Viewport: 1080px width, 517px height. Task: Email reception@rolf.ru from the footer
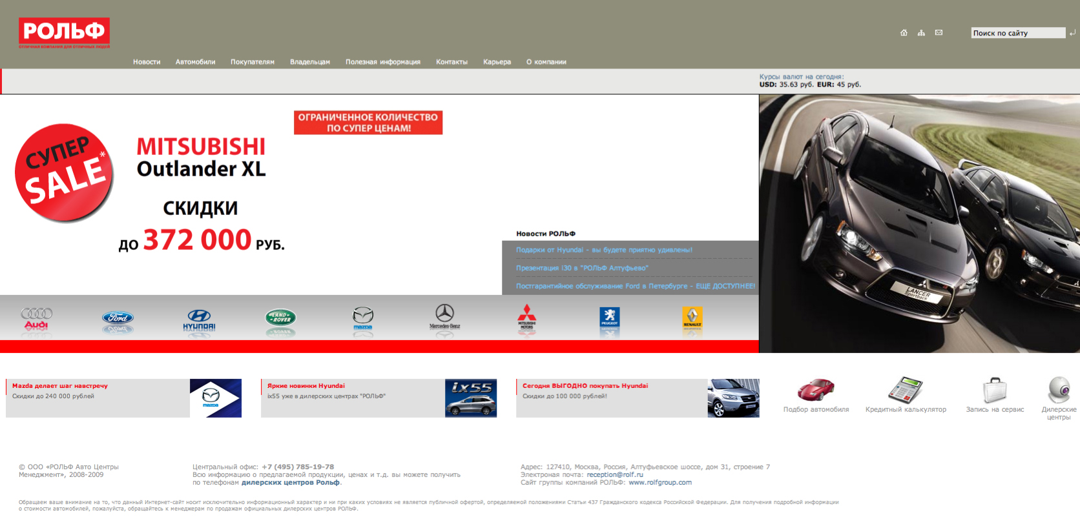click(x=615, y=474)
